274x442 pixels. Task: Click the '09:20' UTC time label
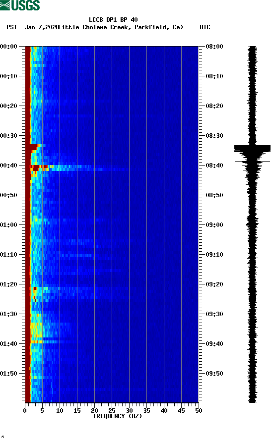pos(214,284)
